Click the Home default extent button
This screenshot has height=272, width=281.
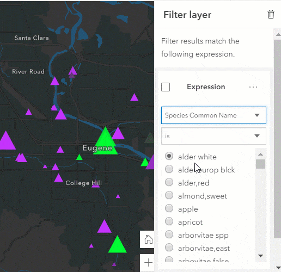pos(148,239)
